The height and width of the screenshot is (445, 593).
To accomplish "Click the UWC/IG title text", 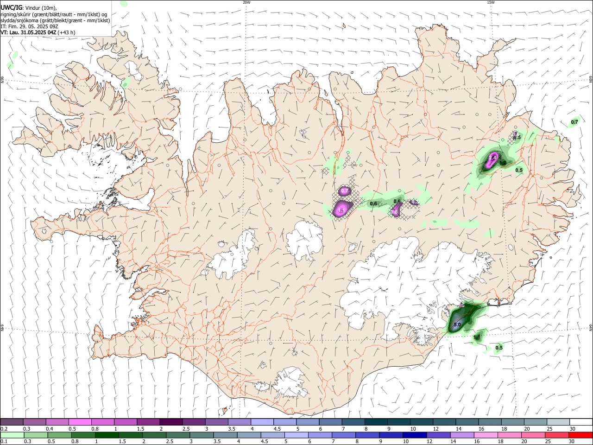I will 12,7.
